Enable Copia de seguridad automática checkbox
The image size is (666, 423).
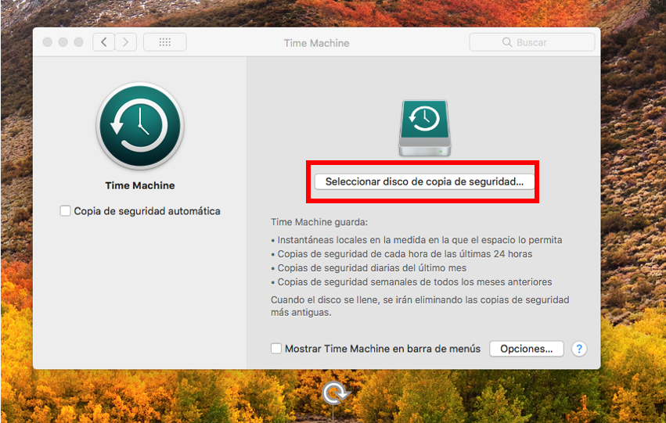[66, 211]
